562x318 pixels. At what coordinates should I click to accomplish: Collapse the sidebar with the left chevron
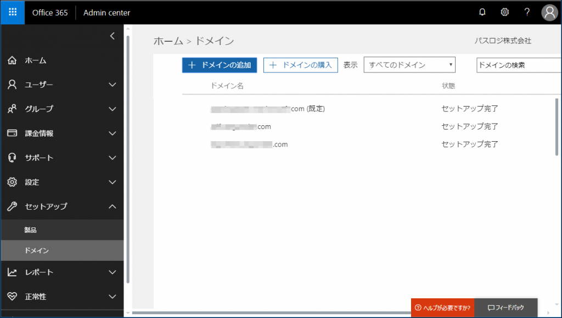[112, 36]
